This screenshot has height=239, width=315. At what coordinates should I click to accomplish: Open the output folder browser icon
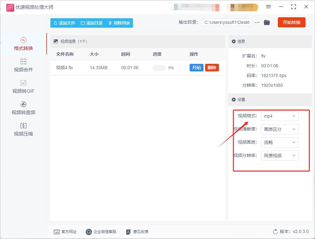pos(266,22)
